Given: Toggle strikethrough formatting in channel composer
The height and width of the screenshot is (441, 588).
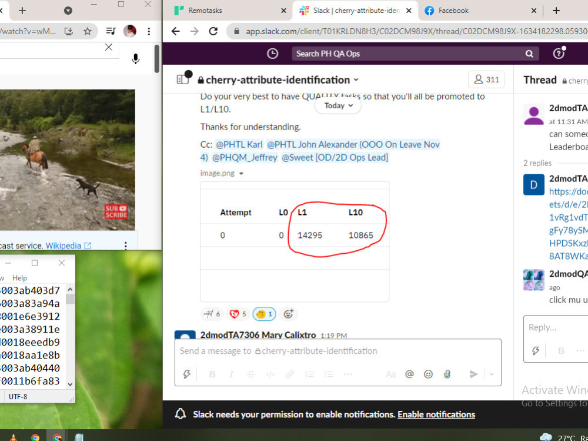Looking at the screenshot, I should click(x=251, y=374).
